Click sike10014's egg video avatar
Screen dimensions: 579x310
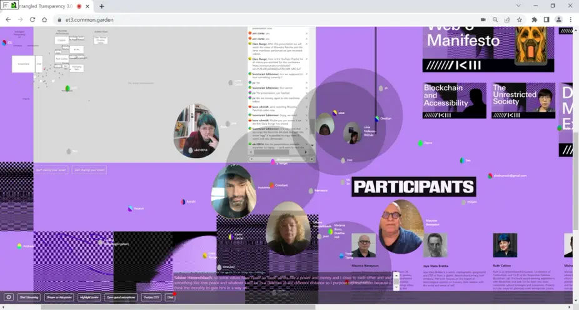point(196,131)
